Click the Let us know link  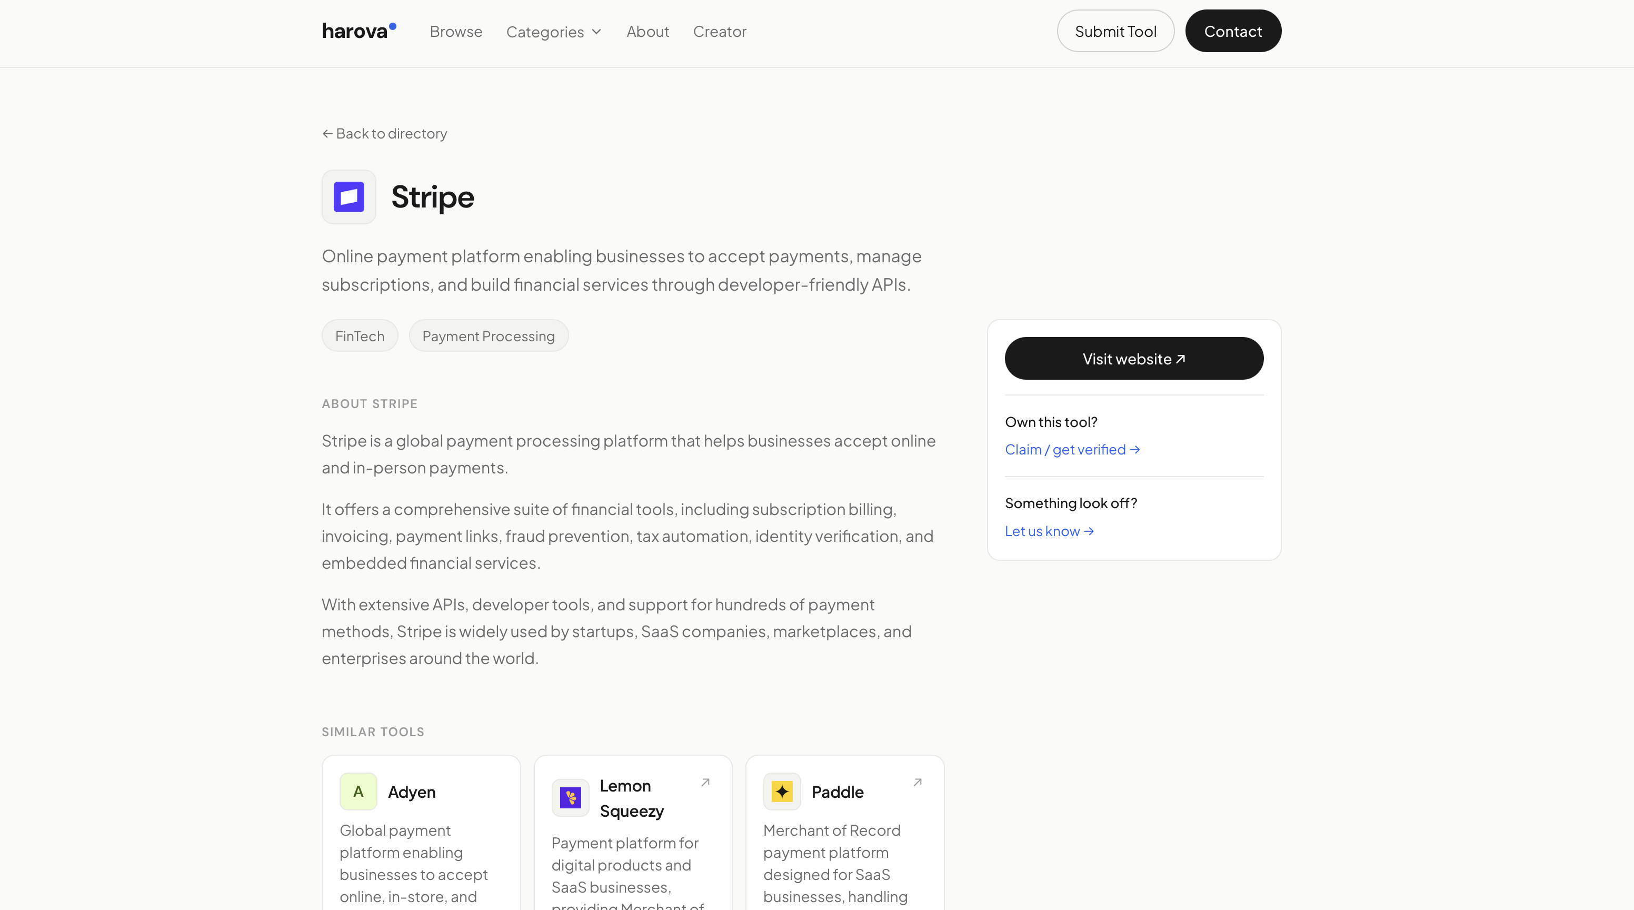1049,531
